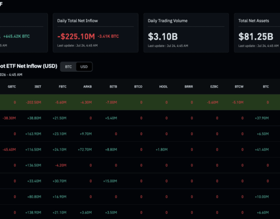Click the +37.90M BTC cell

pos(262,118)
